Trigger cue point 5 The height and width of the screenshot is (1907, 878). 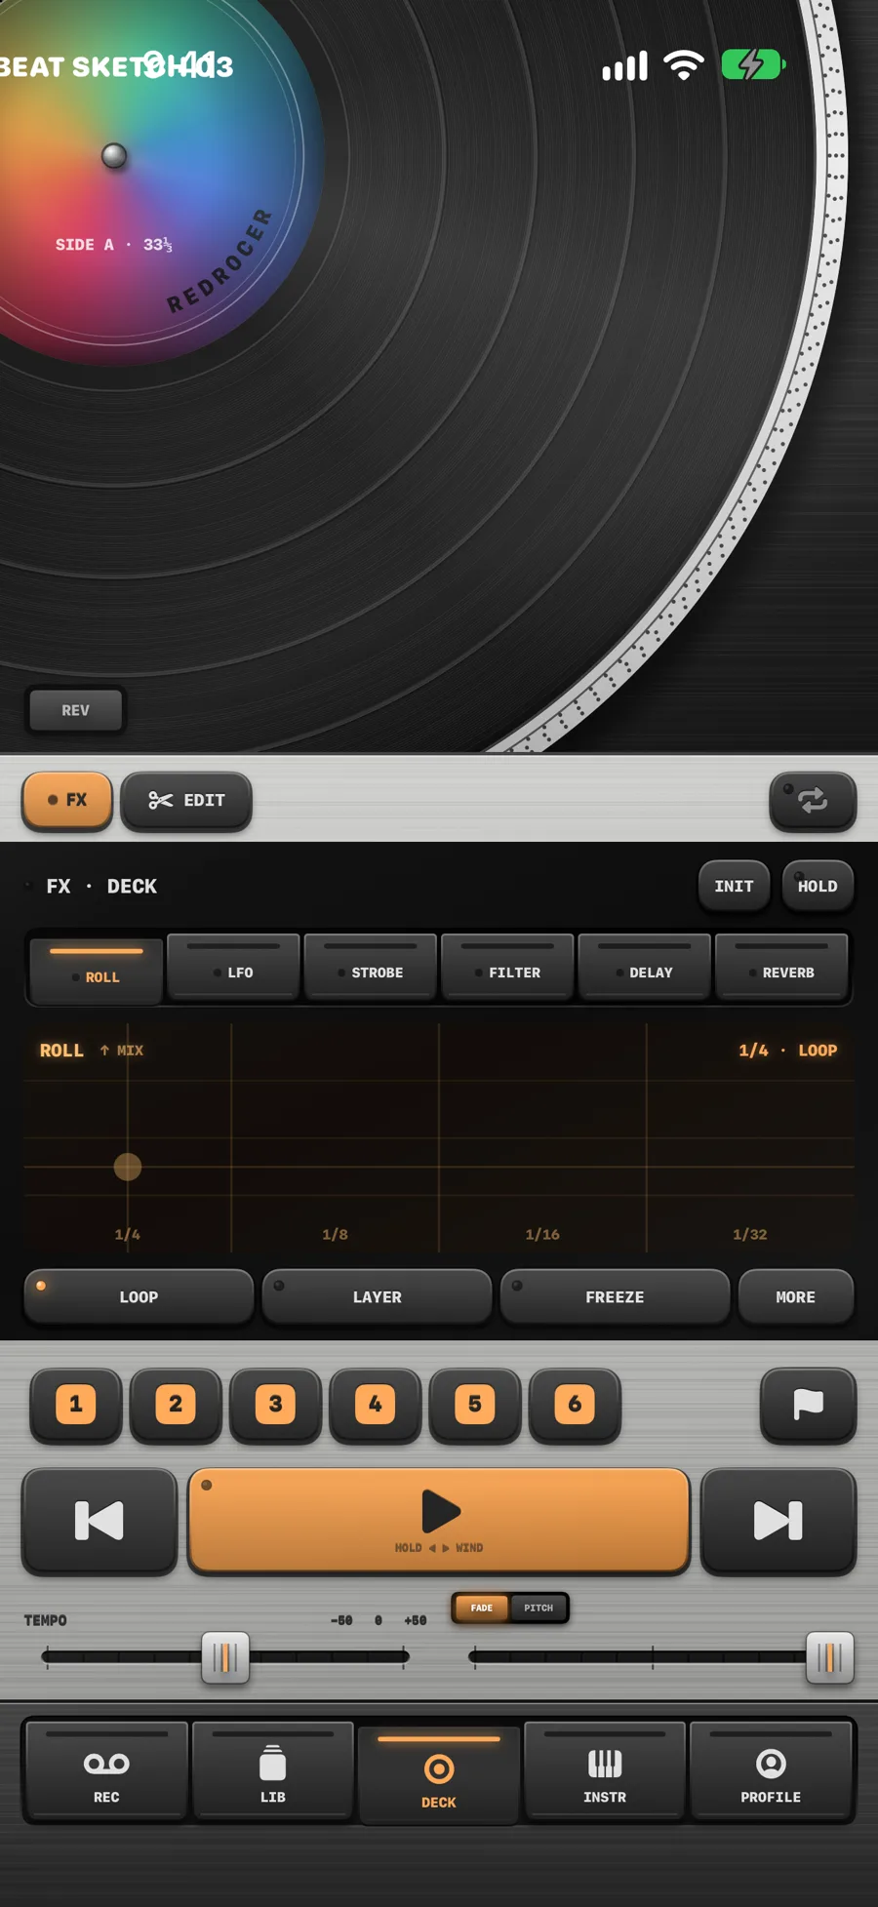click(475, 1405)
